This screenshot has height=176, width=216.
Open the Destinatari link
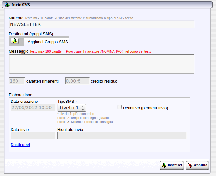click(x=20, y=145)
